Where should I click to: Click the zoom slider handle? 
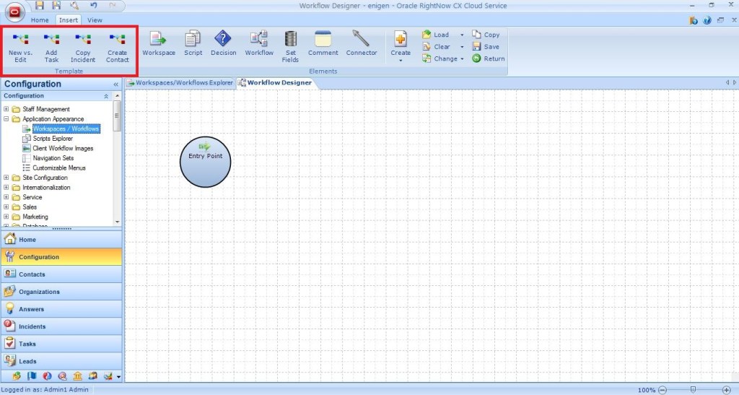pos(693,390)
